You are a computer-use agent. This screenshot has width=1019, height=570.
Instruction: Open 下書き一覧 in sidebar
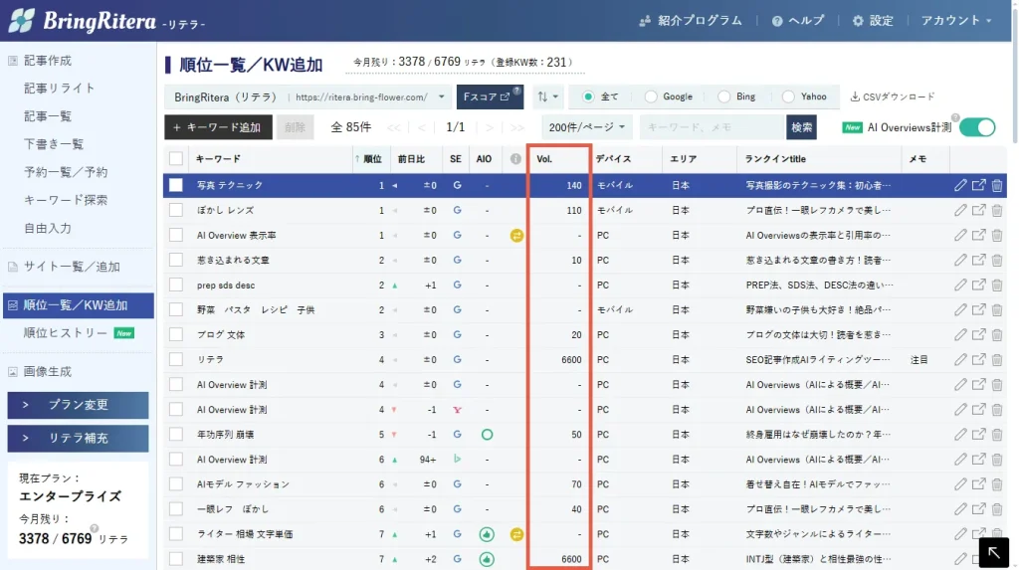pyautogui.click(x=54, y=144)
